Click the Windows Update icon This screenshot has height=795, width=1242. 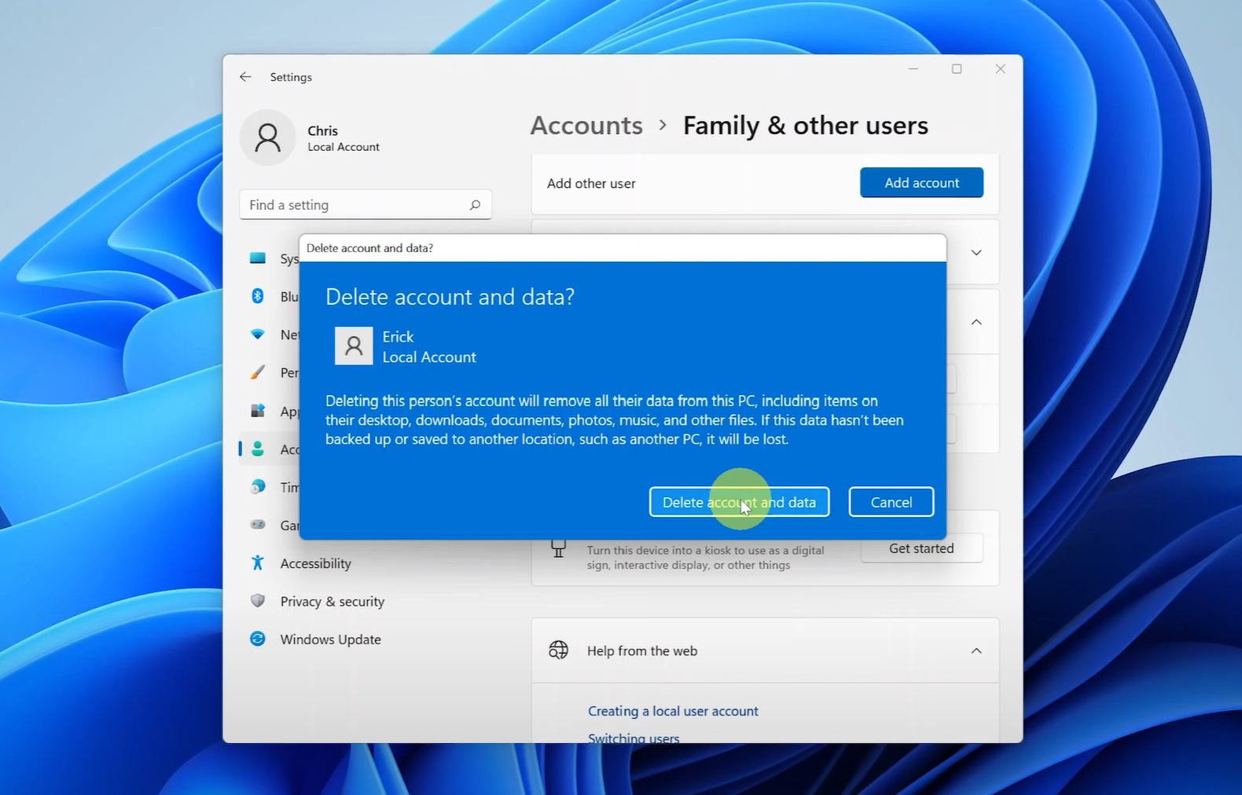pos(258,639)
